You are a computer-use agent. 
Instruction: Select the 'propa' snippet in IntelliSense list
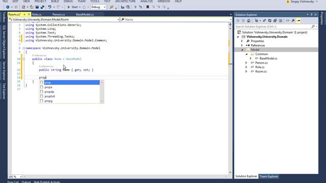coord(70,87)
